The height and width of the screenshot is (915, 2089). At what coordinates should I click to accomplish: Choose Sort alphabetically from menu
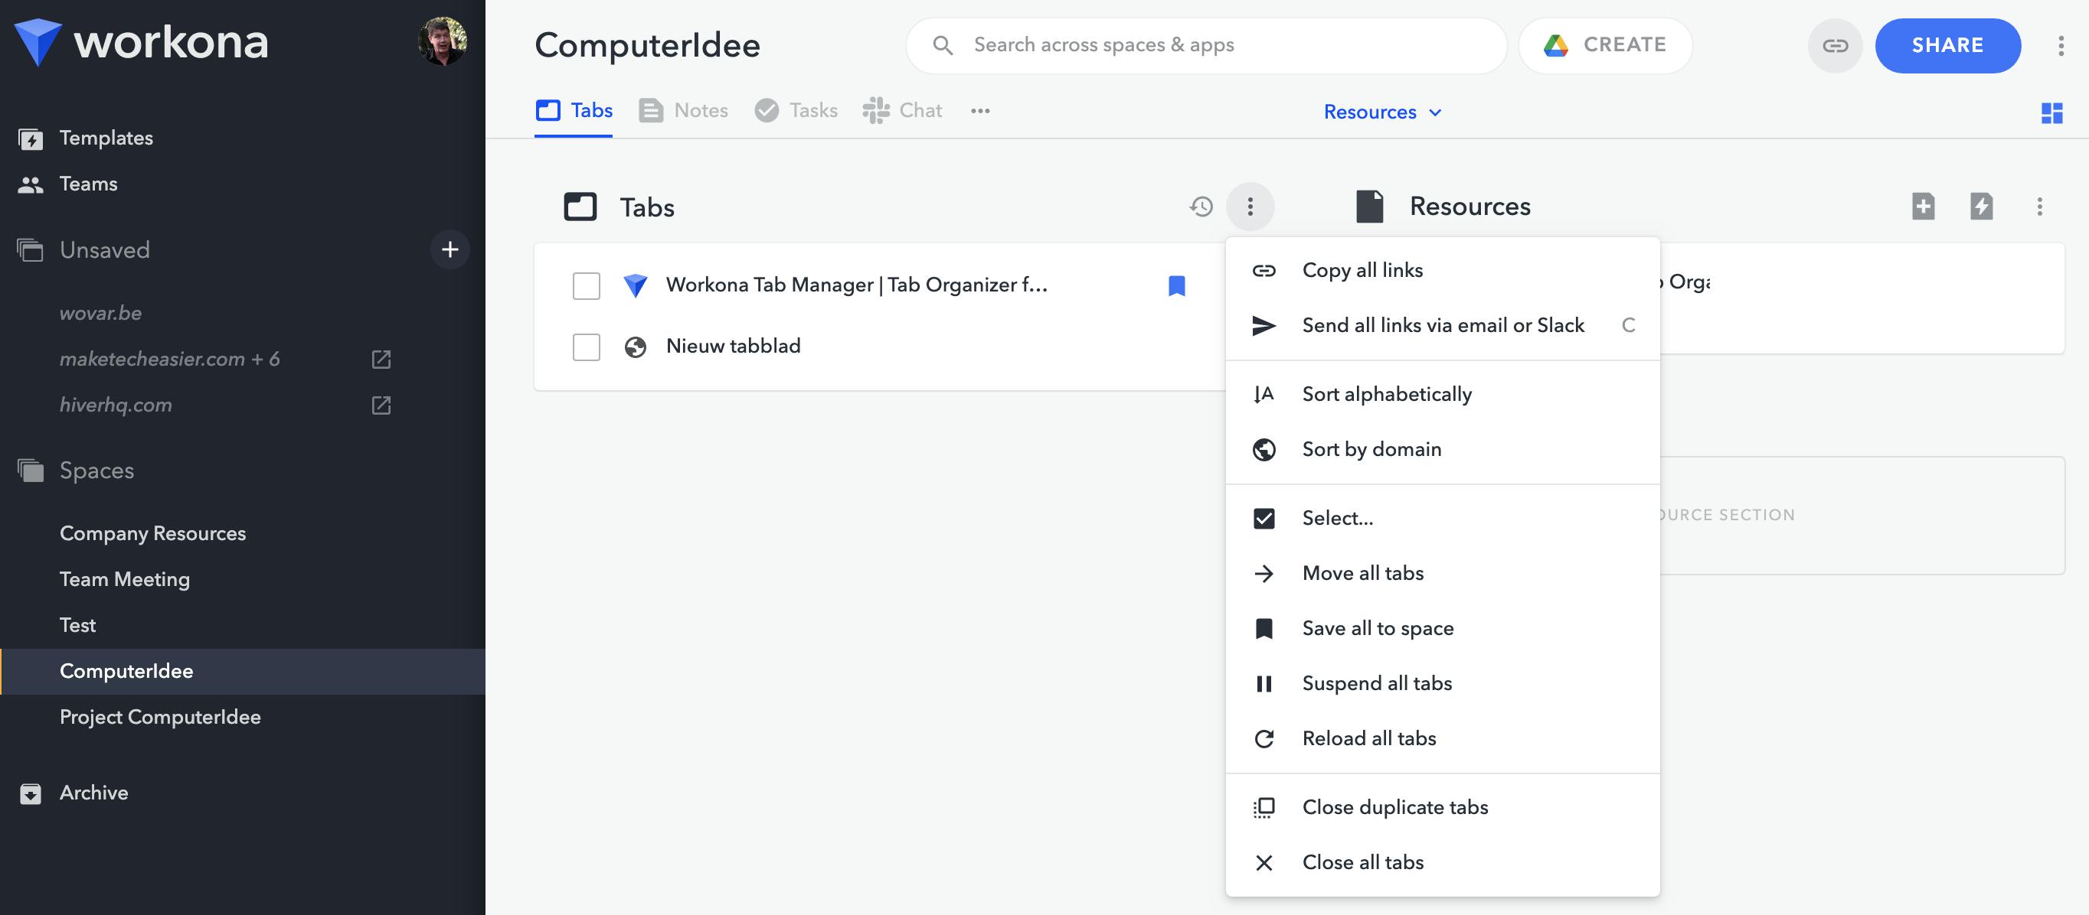tap(1386, 394)
